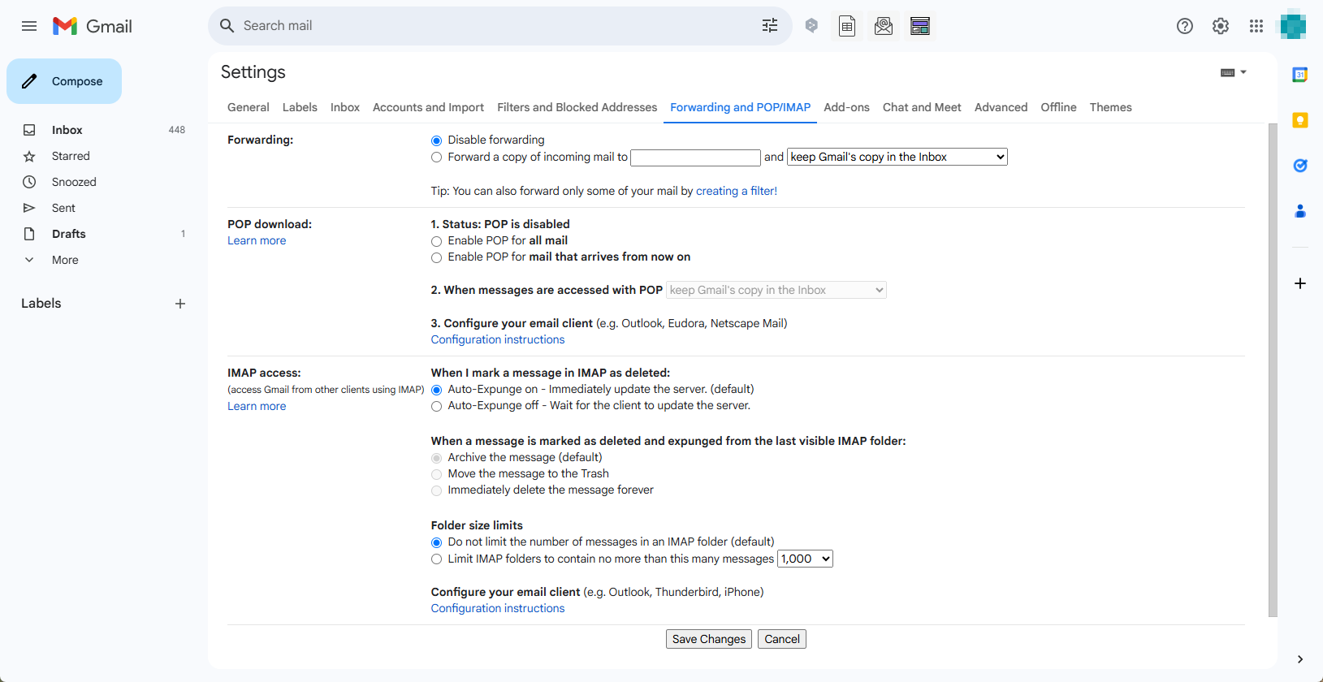This screenshot has height=682, width=1323.
Task: Open Filters and Blocked Addresses tab
Action: [577, 107]
